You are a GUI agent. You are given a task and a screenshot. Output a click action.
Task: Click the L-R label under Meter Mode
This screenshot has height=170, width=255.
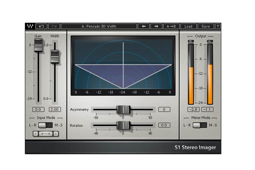187,125
